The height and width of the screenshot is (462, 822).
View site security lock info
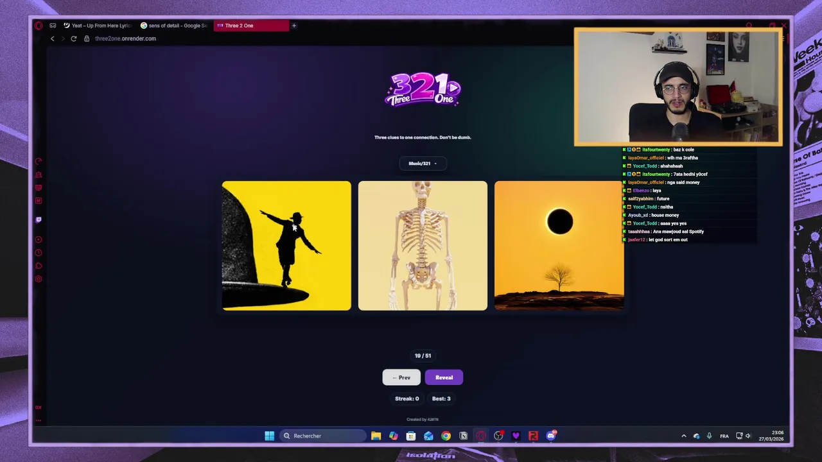click(x=87, y=38)
